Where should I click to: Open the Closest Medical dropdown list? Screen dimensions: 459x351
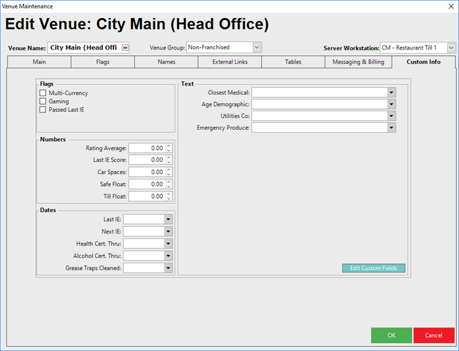tap(391, 93)
